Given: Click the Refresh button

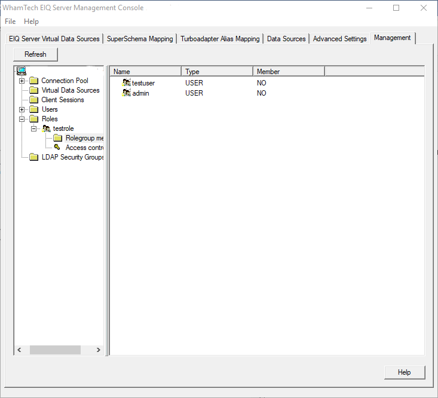Looking at the screenshot, I should pos(35,54).
